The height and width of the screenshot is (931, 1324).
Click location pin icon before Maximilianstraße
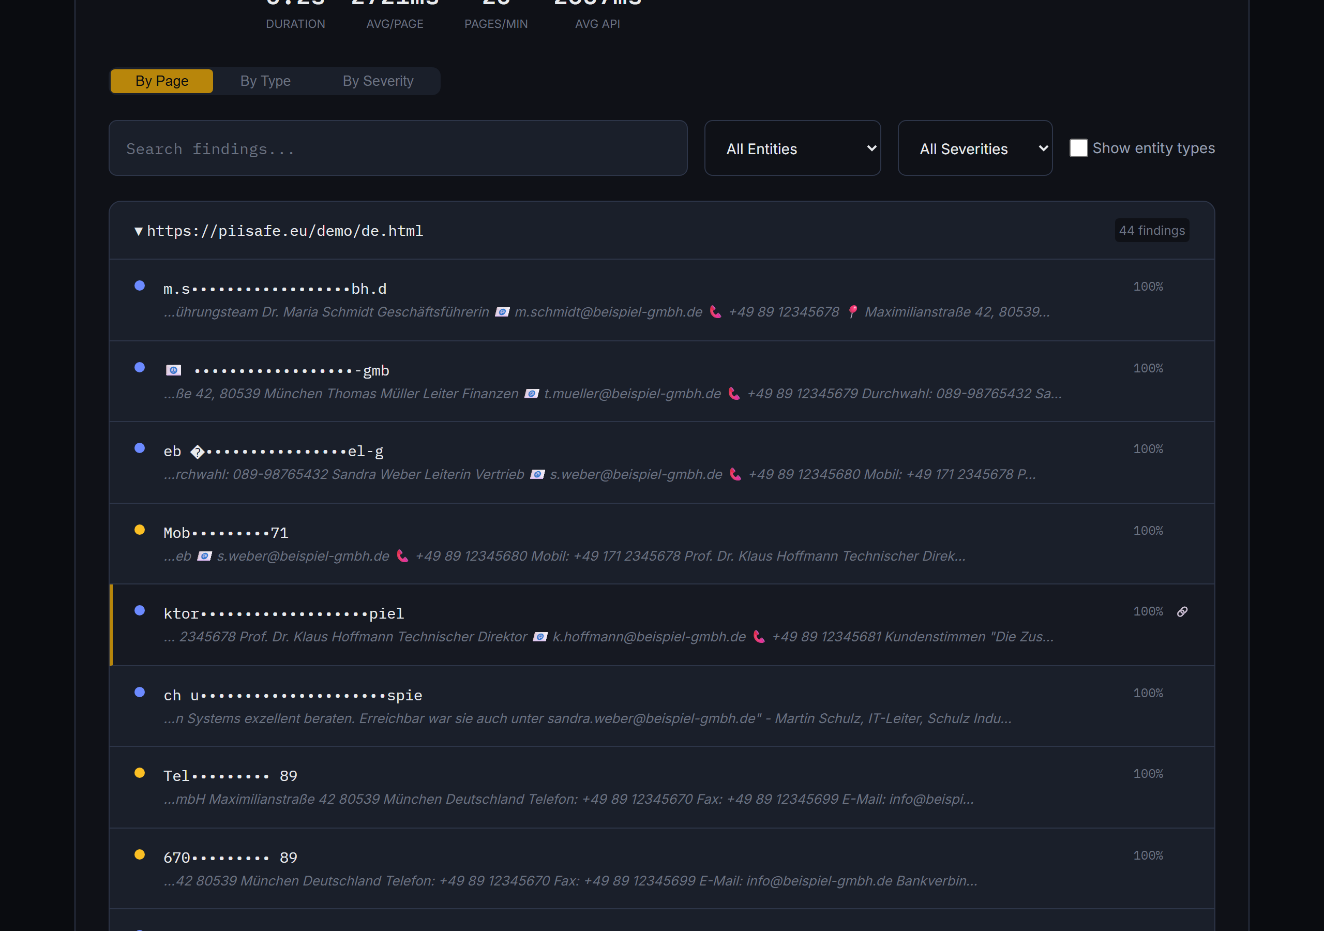pyautogui.click(x=852, y=312)
